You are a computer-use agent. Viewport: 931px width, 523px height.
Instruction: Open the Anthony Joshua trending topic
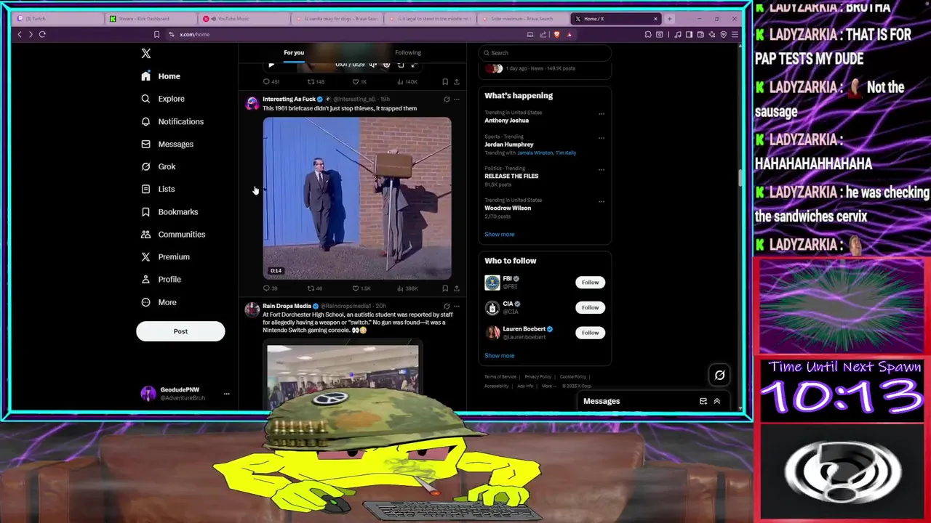click(507, 121)
